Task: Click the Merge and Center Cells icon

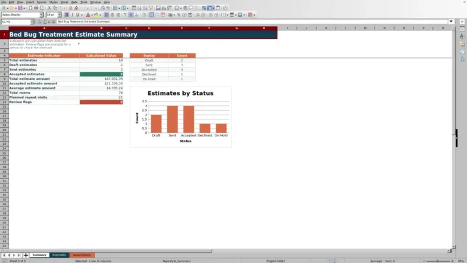Action: (151, 15)
